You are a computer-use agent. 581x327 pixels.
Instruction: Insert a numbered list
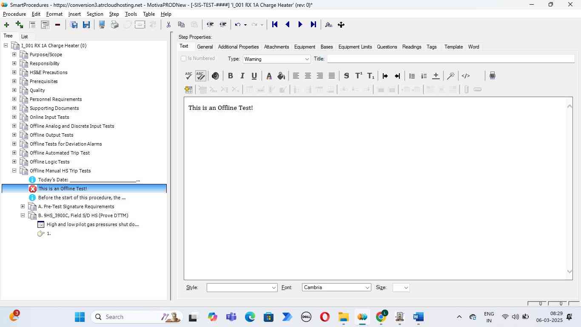pyautogui.click(x=424, y=76)
